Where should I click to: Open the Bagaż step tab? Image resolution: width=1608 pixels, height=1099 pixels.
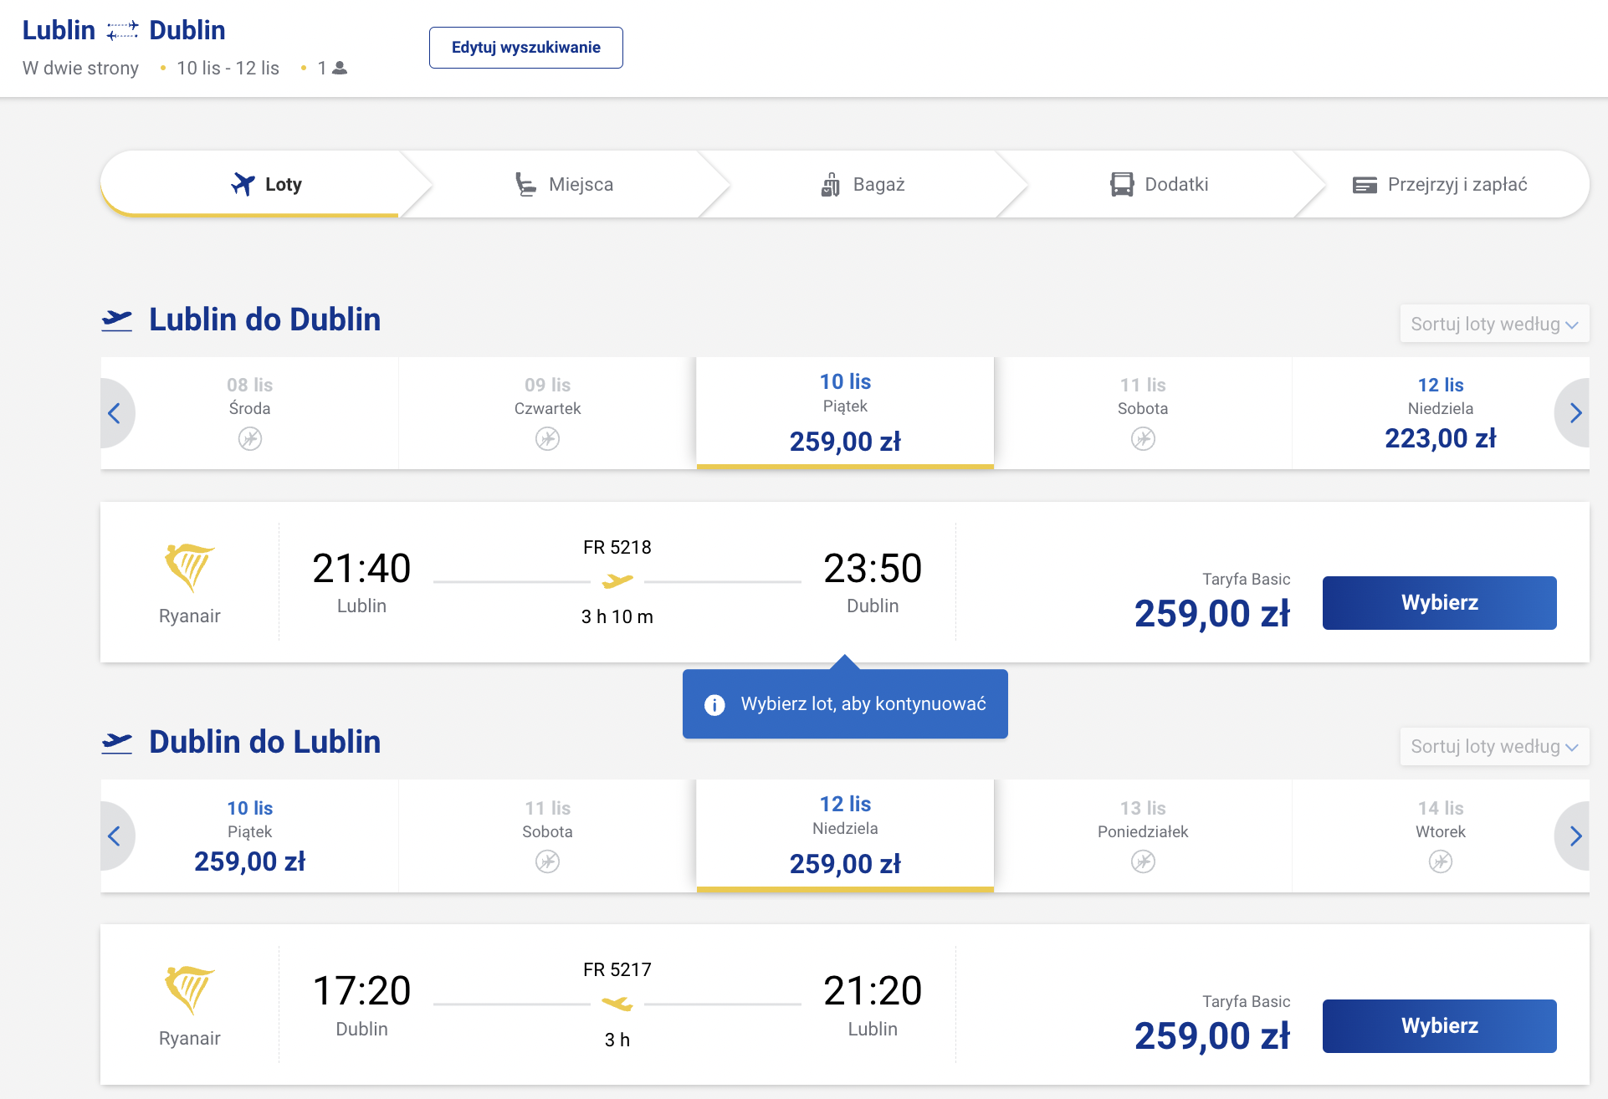coord(863,185)
